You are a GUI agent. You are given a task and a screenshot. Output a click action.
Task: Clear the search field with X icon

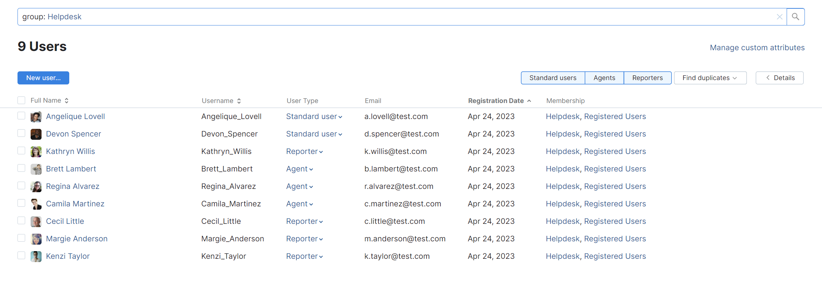[779, 17]
